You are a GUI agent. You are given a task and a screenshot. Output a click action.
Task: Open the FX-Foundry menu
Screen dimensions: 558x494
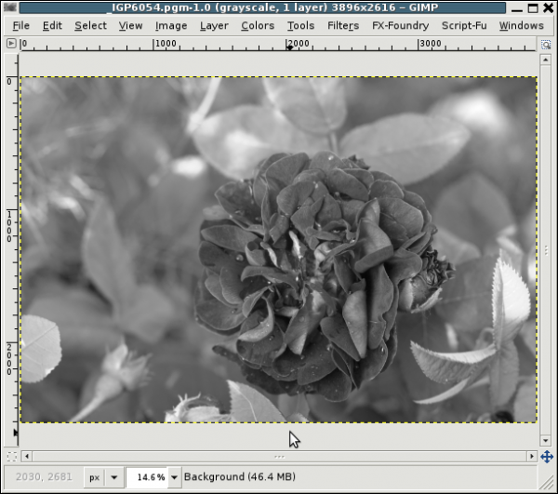point(400,26)
